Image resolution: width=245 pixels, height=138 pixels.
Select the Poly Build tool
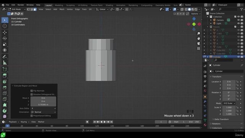[x=5, y=105]
